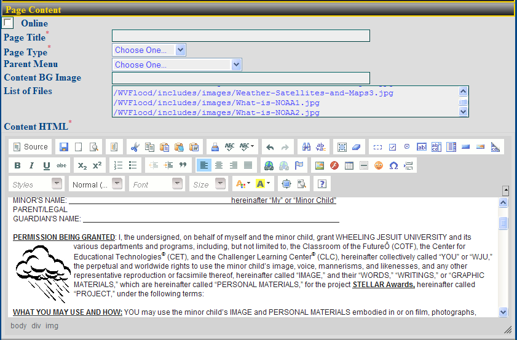Click the Find binoculars icon
The height and width of the screenshot is (340, 517).
click(x=306, y=147)
